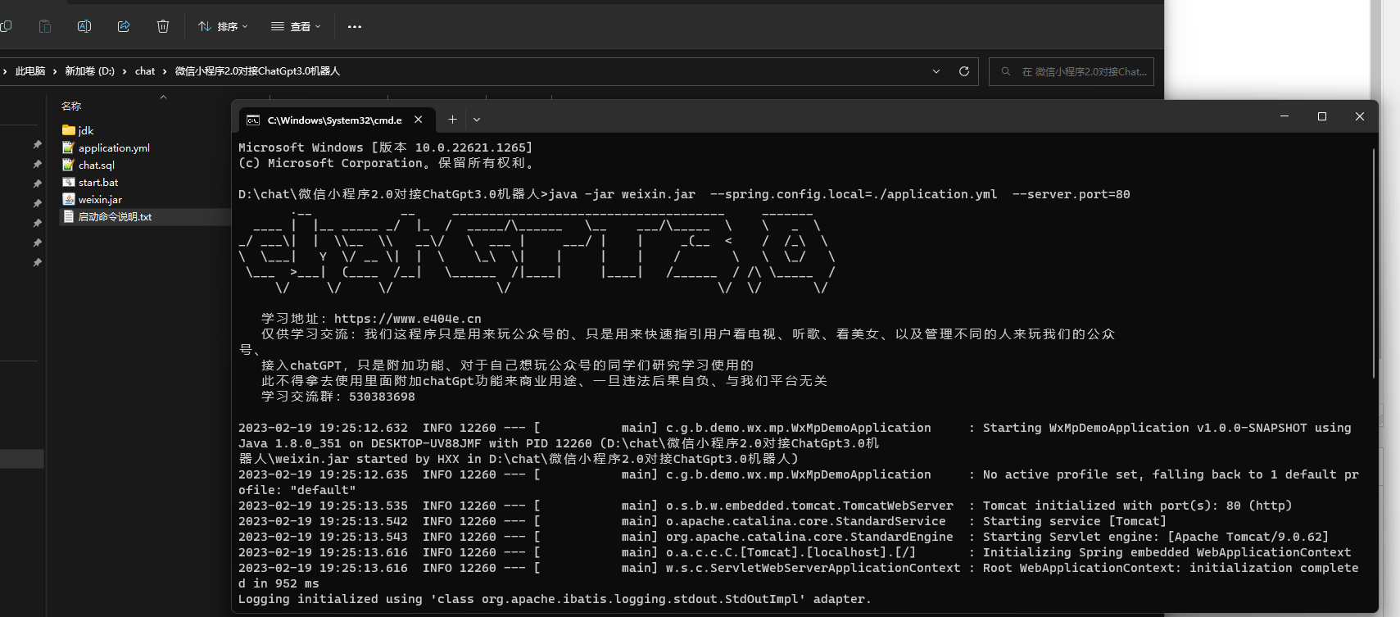Click the rename icon in Explorer toolbar
Image resolution: width=1400 pixels, height=617 pixels.
click(84, 26)
